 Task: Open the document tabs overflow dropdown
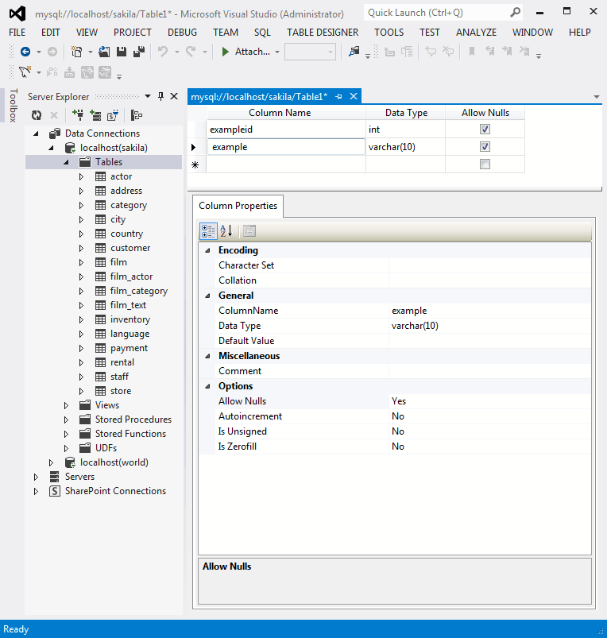pyautogui.click(x=597, y=97)
